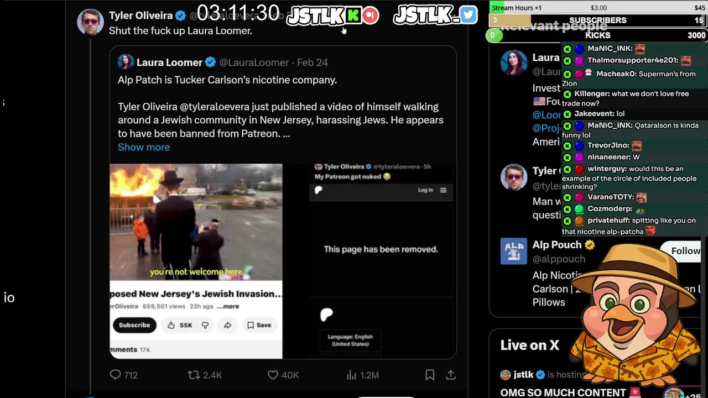Open Laura's avatar in Relevant people

(x=514, y=62)
